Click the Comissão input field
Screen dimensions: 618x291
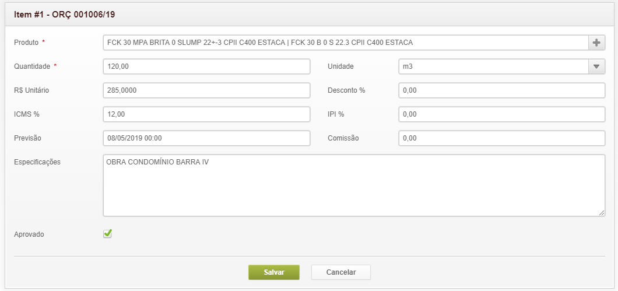(x=502, y=138)
